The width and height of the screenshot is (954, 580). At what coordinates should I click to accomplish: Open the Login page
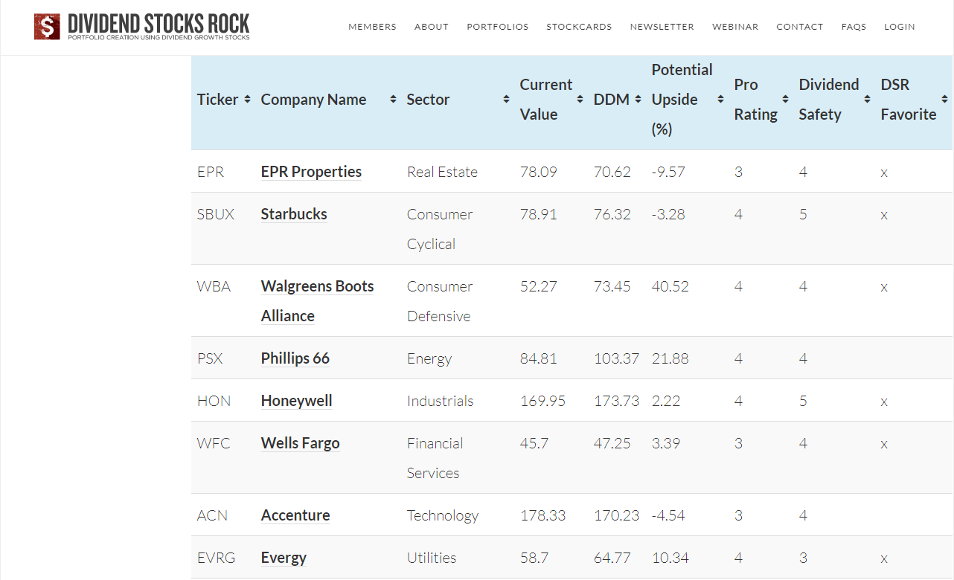899,27
